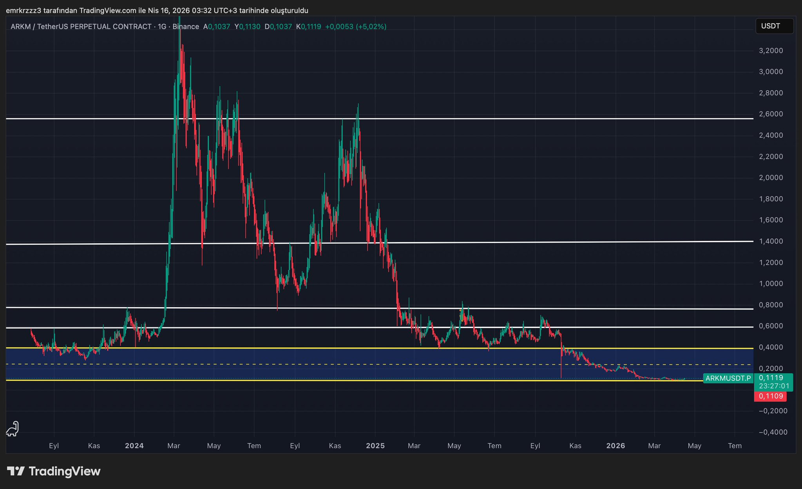This screenshot has height=489, width=802.
Task: Click the green 0,1119 current price label
Action: 771,378
